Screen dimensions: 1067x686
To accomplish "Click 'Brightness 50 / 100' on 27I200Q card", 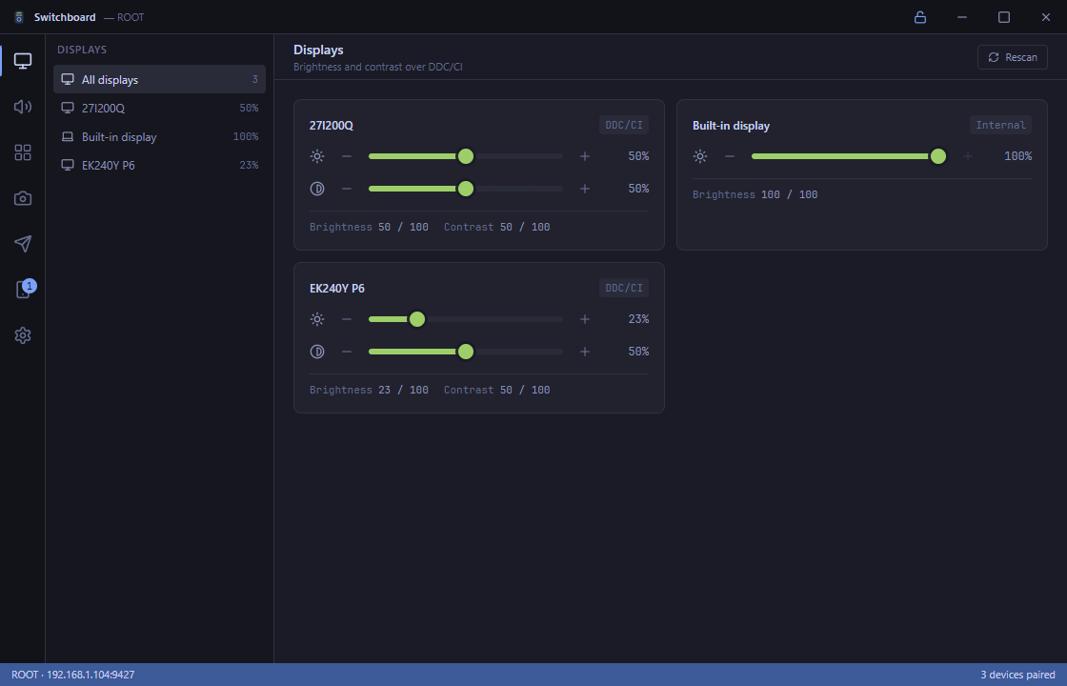I will click(369, 228).
